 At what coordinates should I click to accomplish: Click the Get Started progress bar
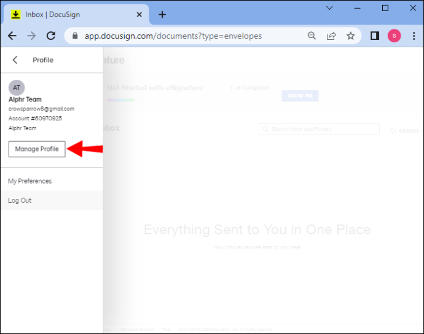click(x=189, y=100)
